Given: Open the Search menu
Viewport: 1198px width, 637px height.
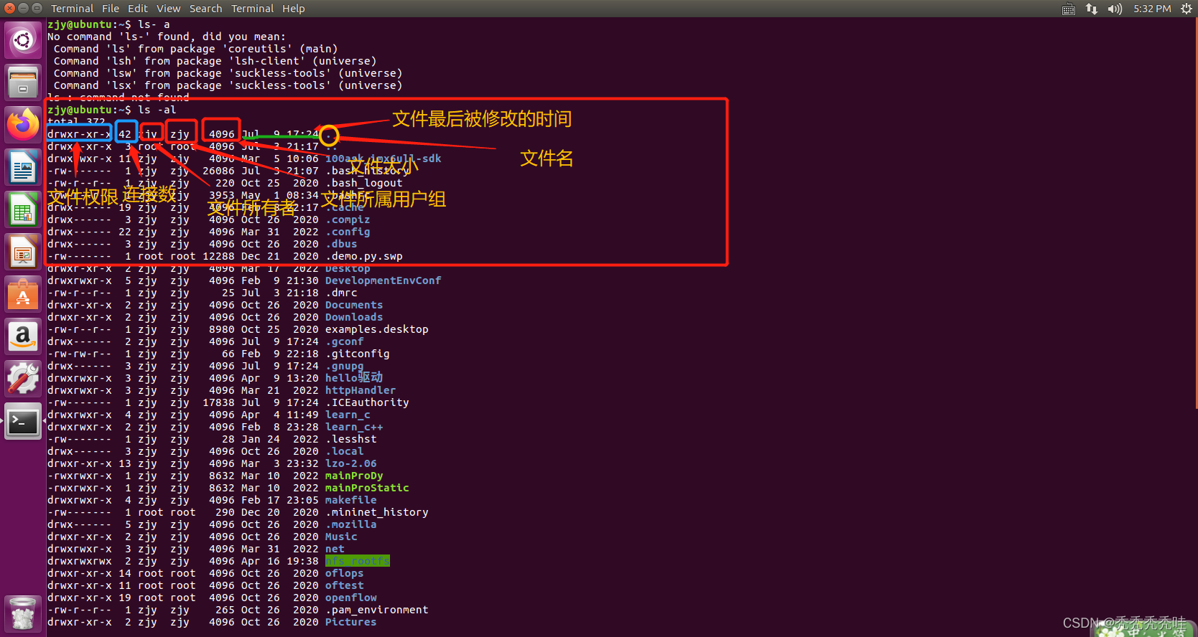Looking at the screenshot, I should point(205,9).
